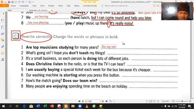This screenshot has width=194, height=109.
Task: Launch Microsoft Edge from taskbar
Action: click(x=24, y=106)
